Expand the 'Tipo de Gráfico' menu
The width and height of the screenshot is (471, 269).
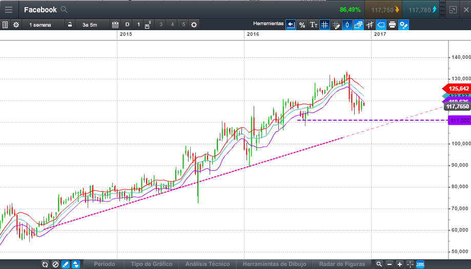152,264
